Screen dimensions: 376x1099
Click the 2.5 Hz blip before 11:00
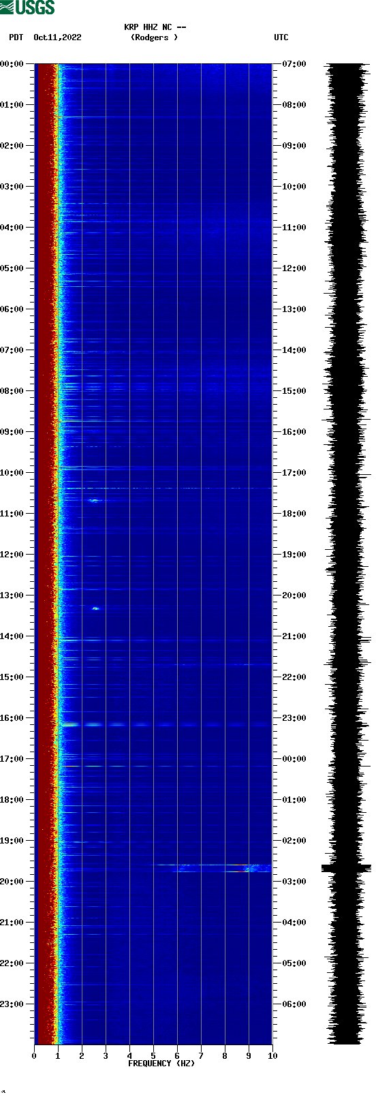pyautogui.click(x=93, y=500)
